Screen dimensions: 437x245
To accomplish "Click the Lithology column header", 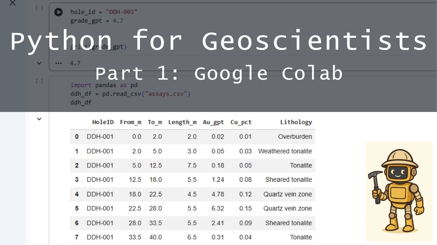I will click(296, 122).
